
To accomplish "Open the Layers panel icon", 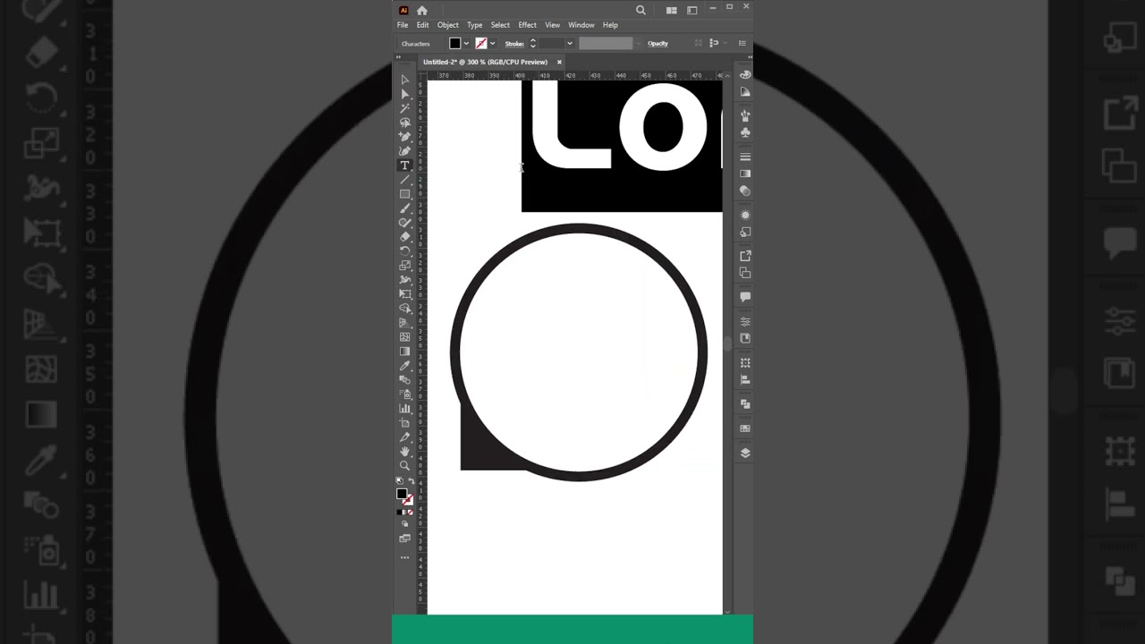I will (x=745, y=453).
